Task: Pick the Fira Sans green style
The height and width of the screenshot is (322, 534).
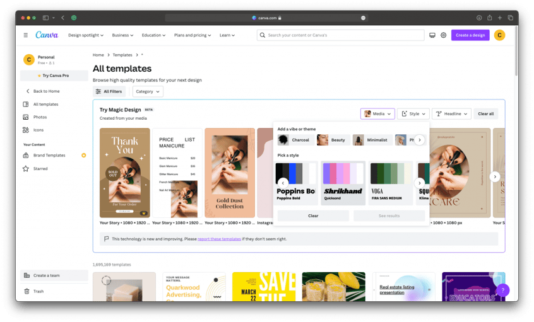Action: [x=391, y=183]
